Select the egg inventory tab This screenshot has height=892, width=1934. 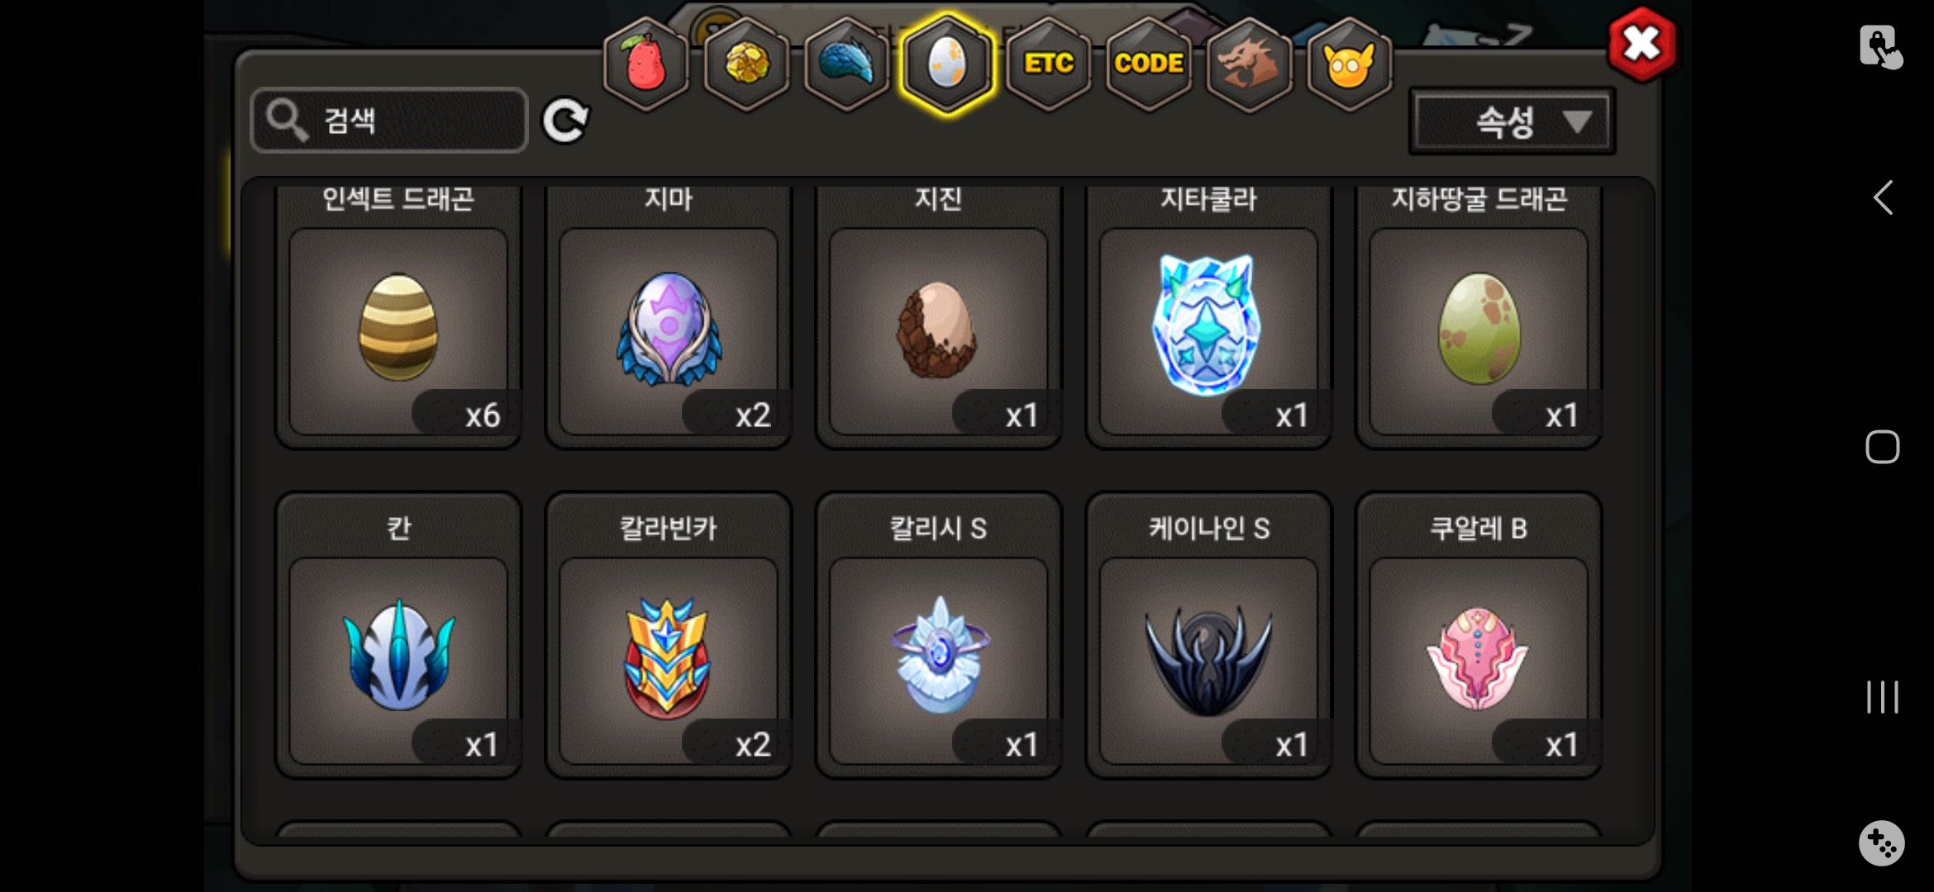click(947, 64)
